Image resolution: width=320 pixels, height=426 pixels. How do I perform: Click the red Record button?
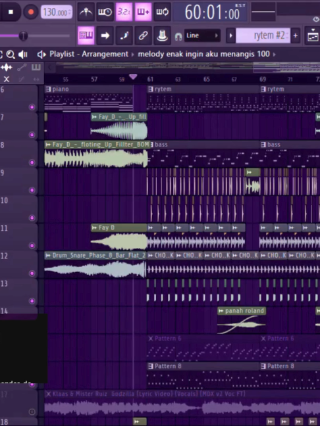point(30,12)
